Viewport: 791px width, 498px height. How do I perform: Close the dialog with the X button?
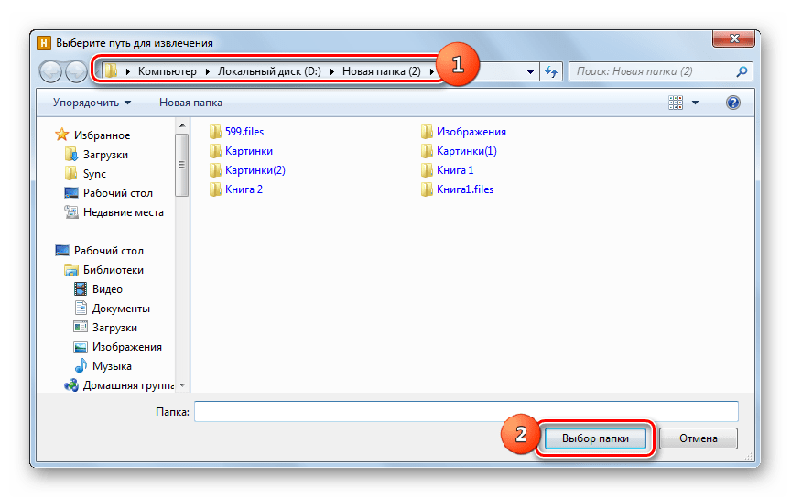(x=734, y=38)
